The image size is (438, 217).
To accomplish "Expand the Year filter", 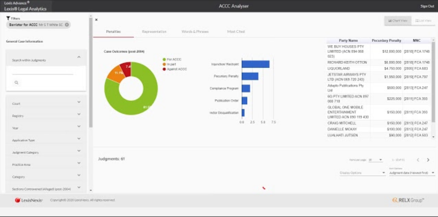I will pos(46,128).
